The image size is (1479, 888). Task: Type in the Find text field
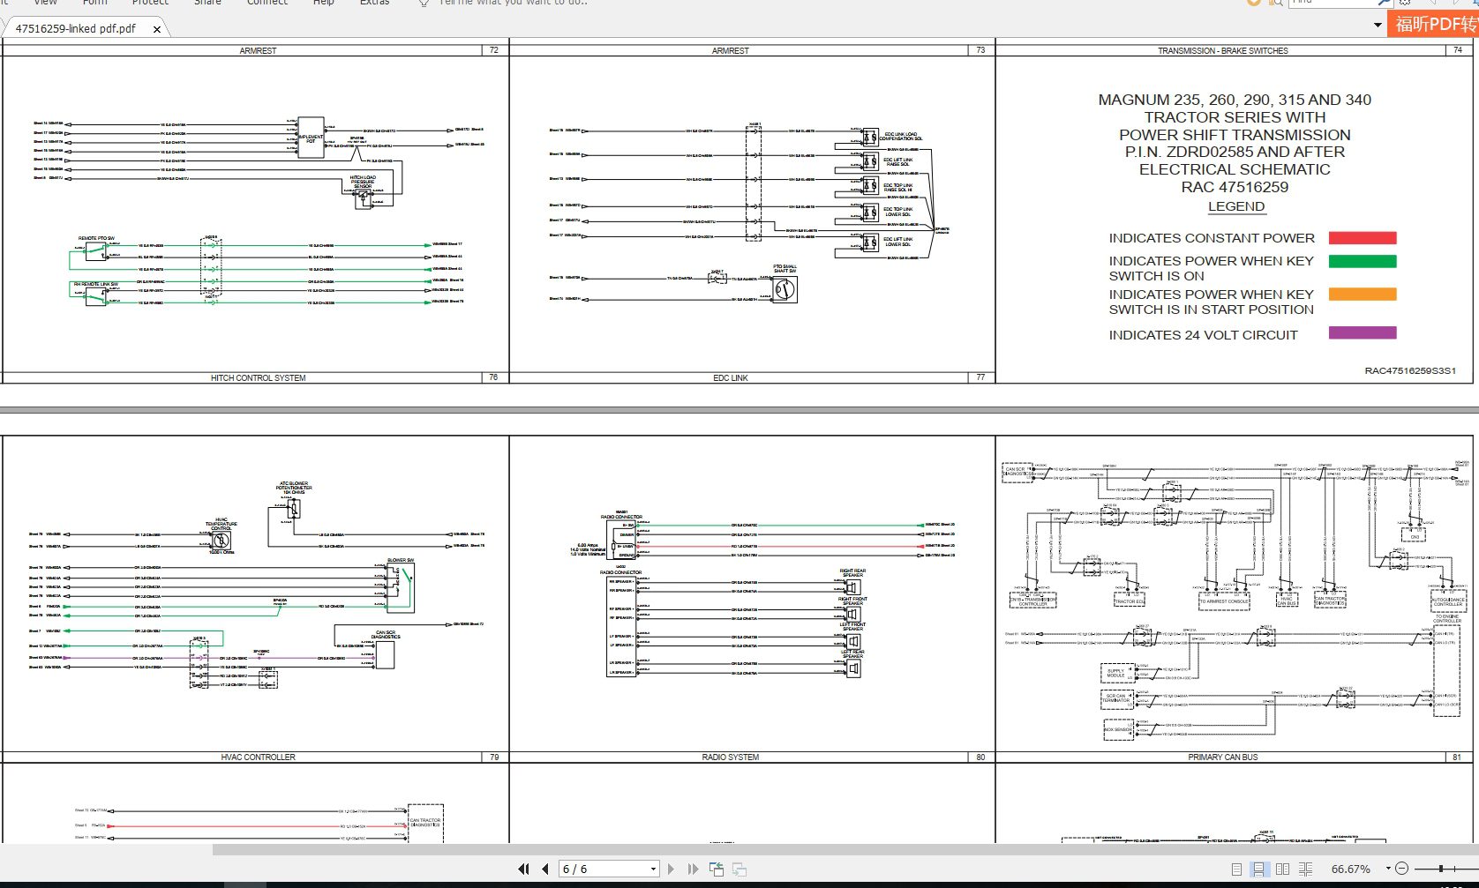[x=1333, y=3]
